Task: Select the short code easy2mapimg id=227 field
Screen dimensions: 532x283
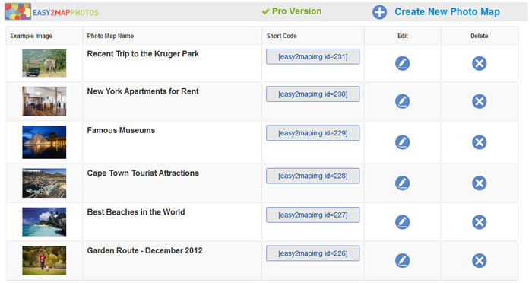Action: (x=312, y=215)
